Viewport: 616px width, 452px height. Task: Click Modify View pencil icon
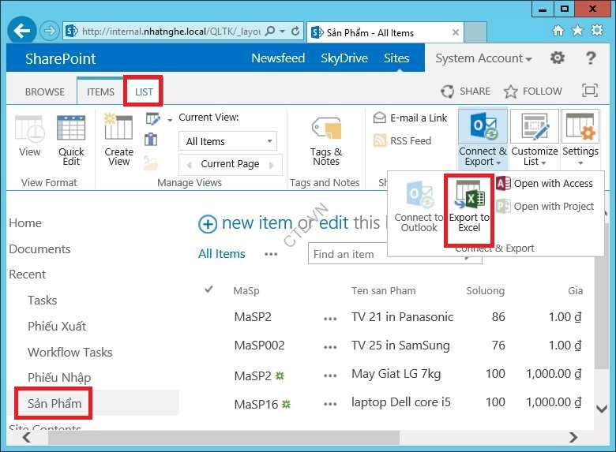(x=153, y=118)
